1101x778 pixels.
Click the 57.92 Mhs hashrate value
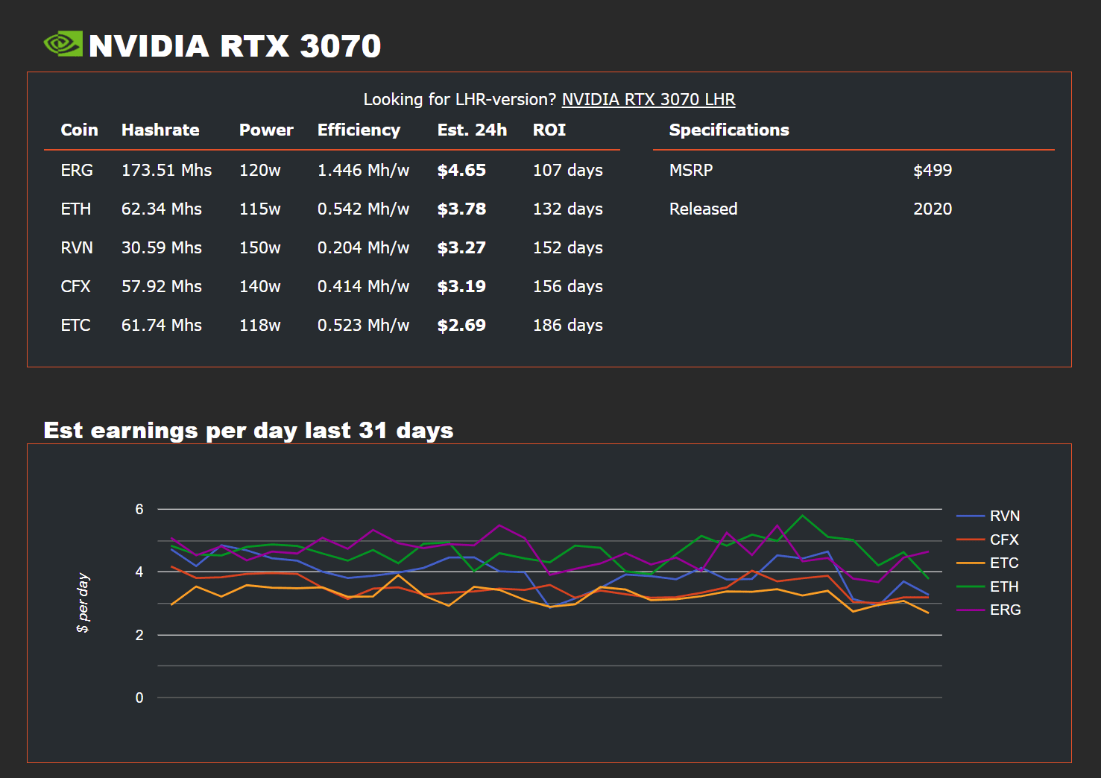pos(162,286)
